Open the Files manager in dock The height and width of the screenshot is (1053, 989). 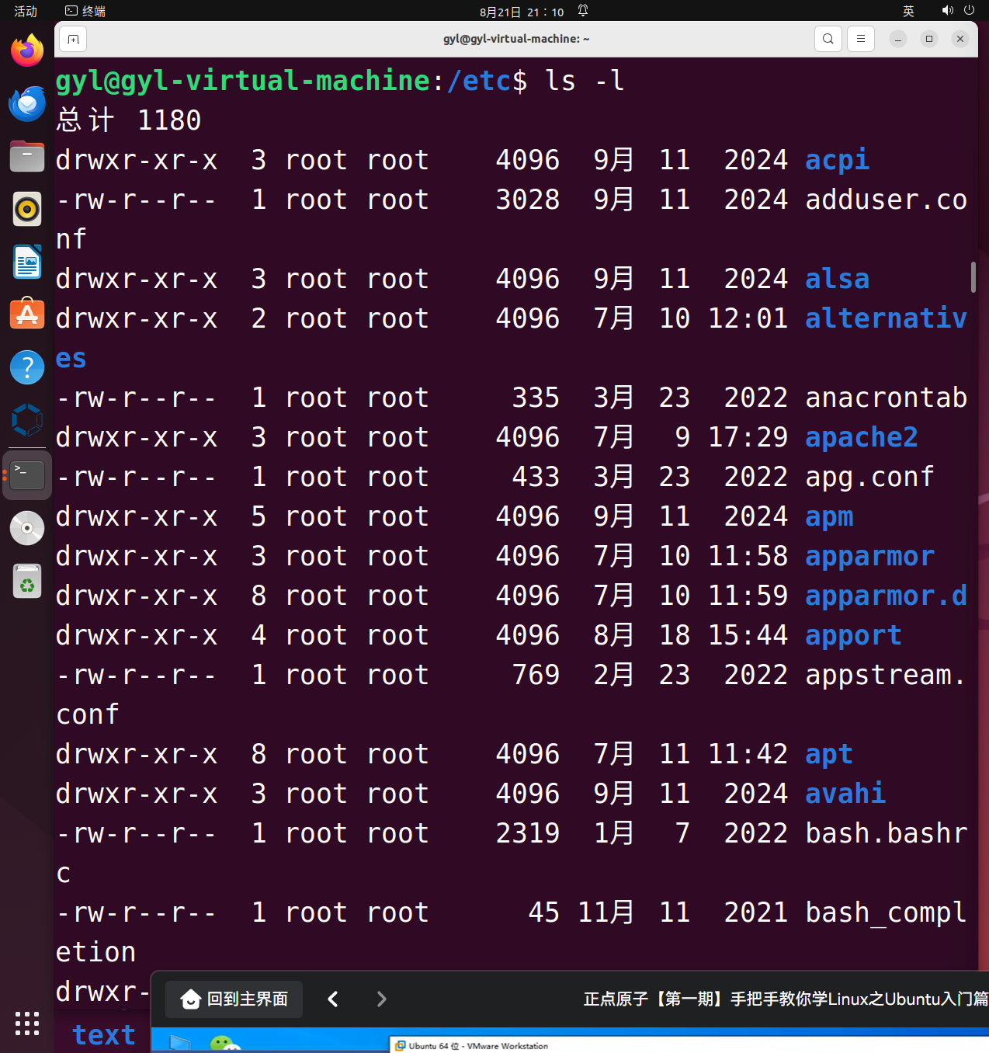[27, 156]
